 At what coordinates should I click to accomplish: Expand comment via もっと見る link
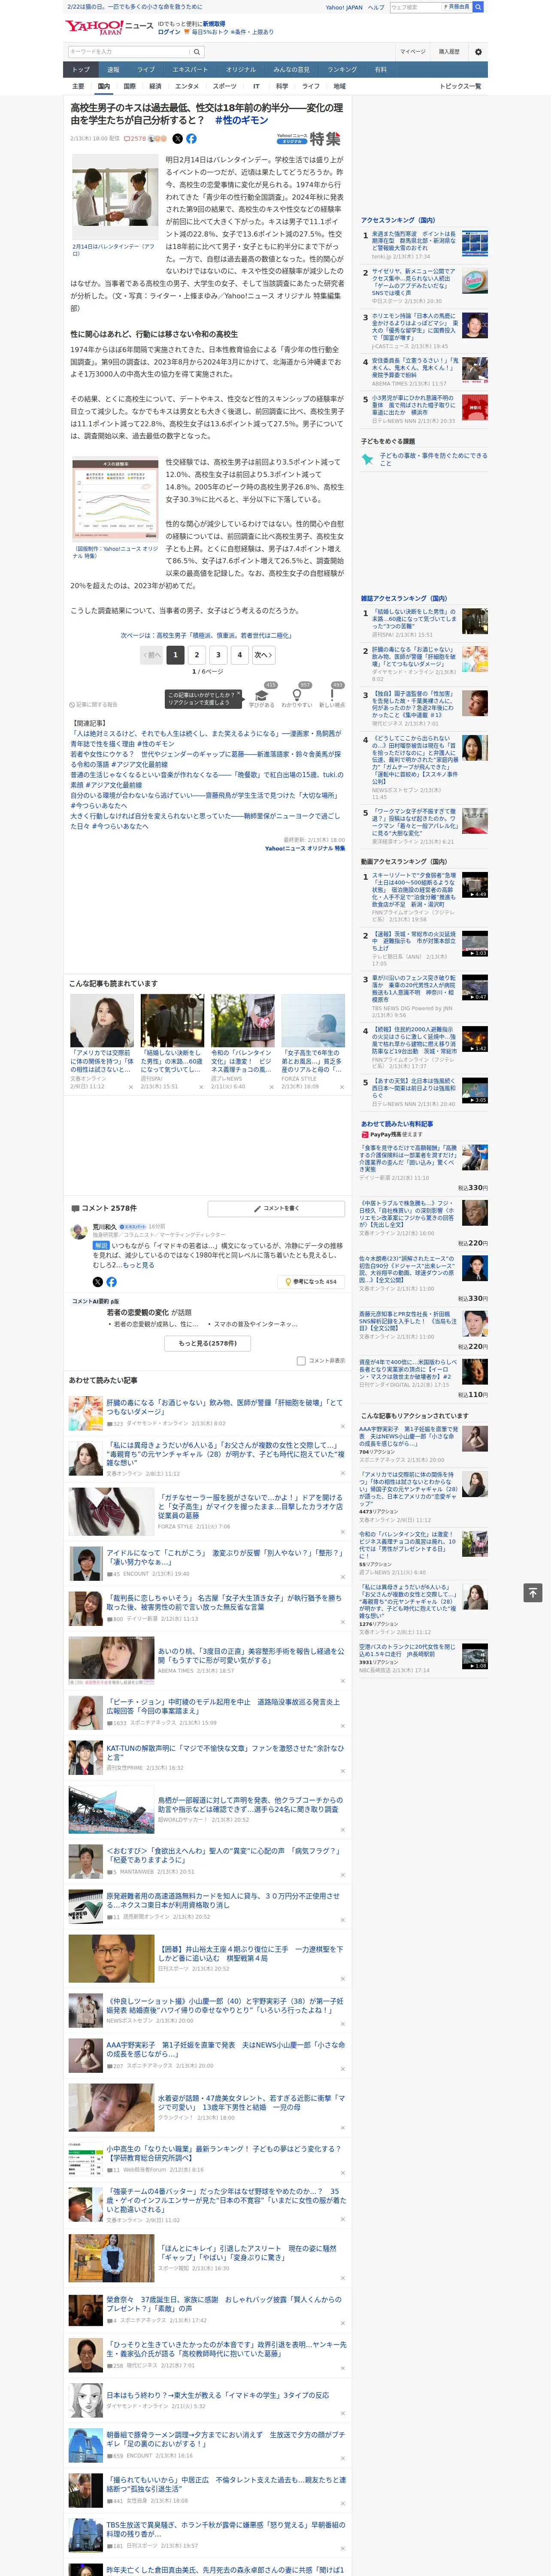[139, 1265]
